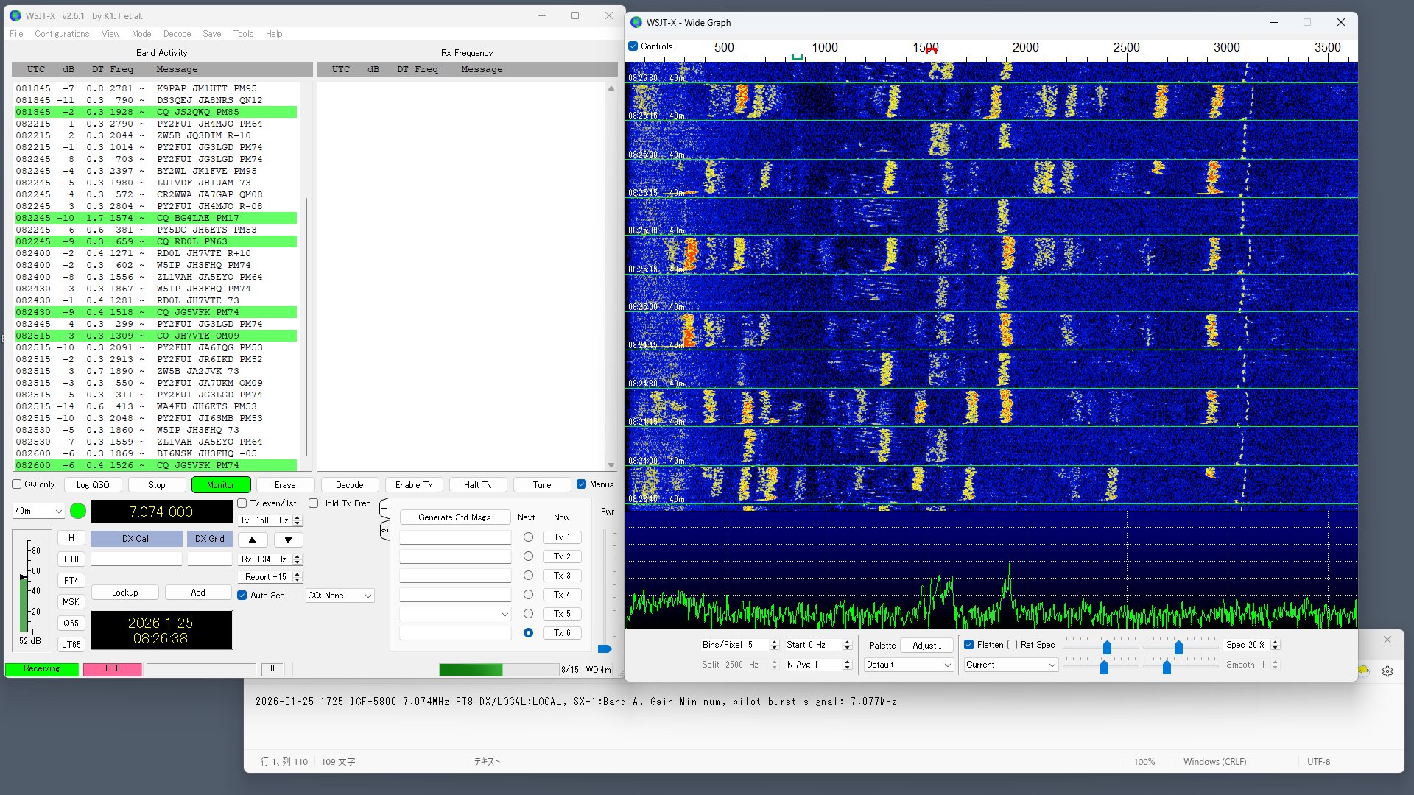Click the Generate Std Msgs button
The image size is (1414, 795).
(x=454, y=517)
